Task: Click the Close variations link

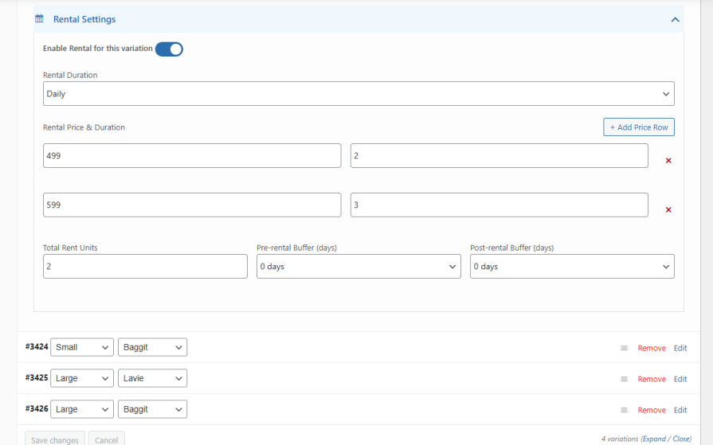Action: [682, 439]
